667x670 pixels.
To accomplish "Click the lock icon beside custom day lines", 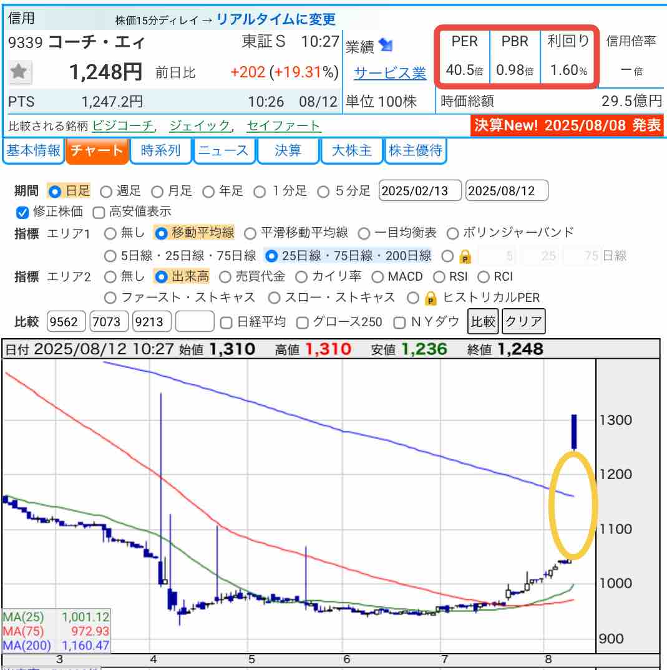I will coord(465,257).
